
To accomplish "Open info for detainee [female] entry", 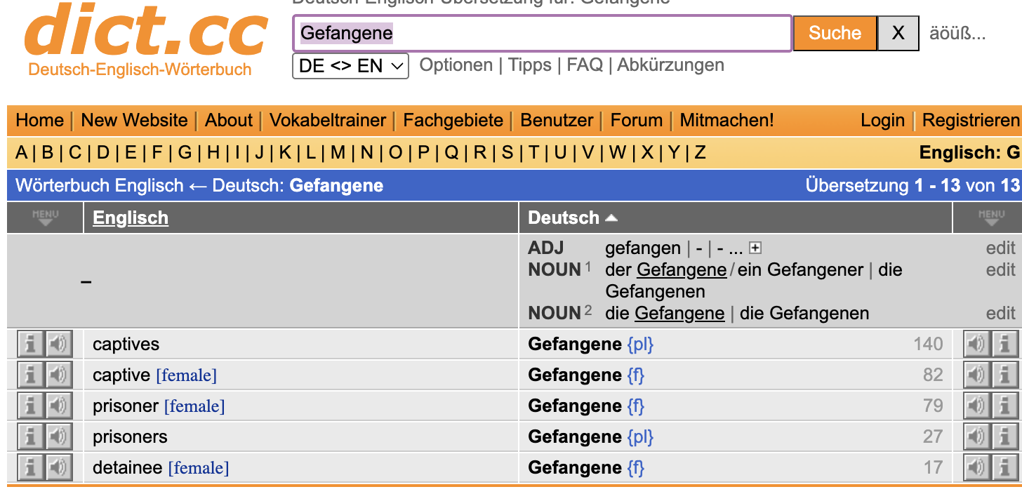I will [x=30, y=467].
